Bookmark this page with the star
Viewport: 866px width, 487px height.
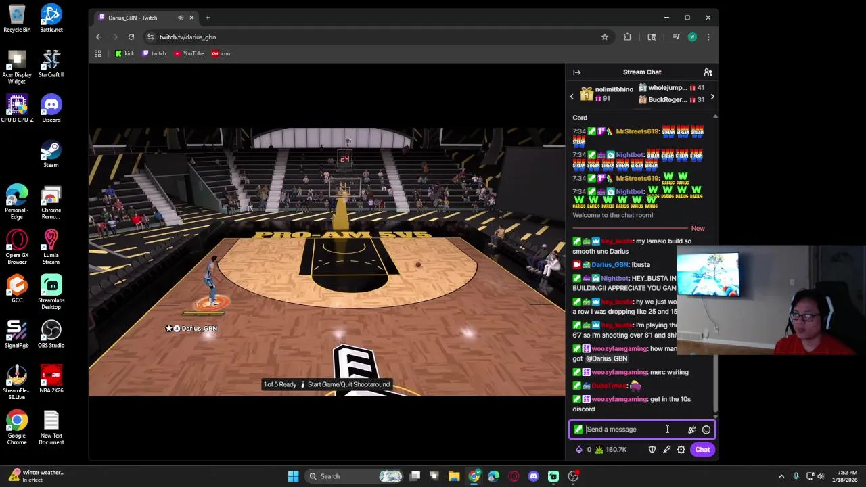click(x=605, y=37)
